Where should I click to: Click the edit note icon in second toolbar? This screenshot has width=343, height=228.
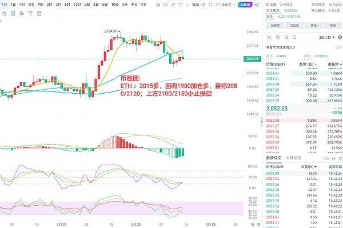click(x=13, y=14)
